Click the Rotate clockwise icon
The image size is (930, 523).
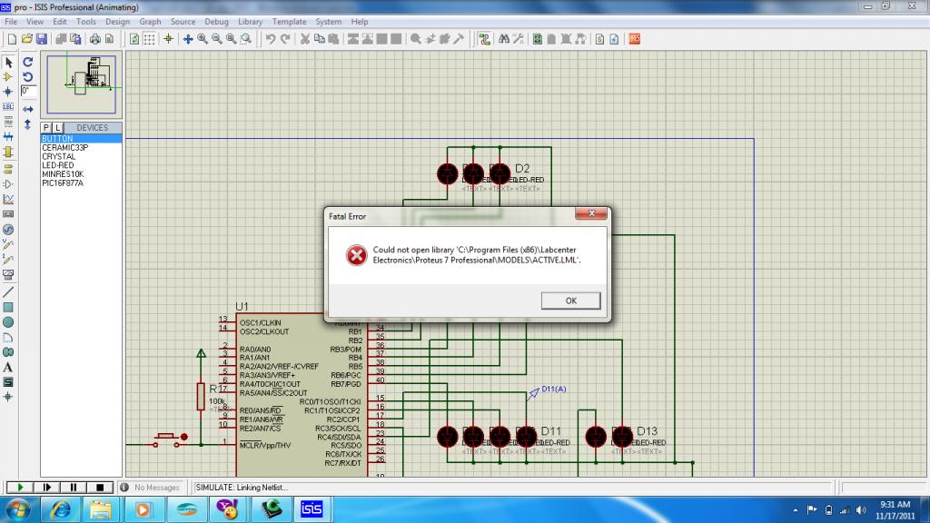28,62
